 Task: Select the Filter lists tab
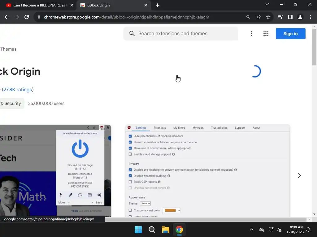pyautogui.click(x=160, y=128)
